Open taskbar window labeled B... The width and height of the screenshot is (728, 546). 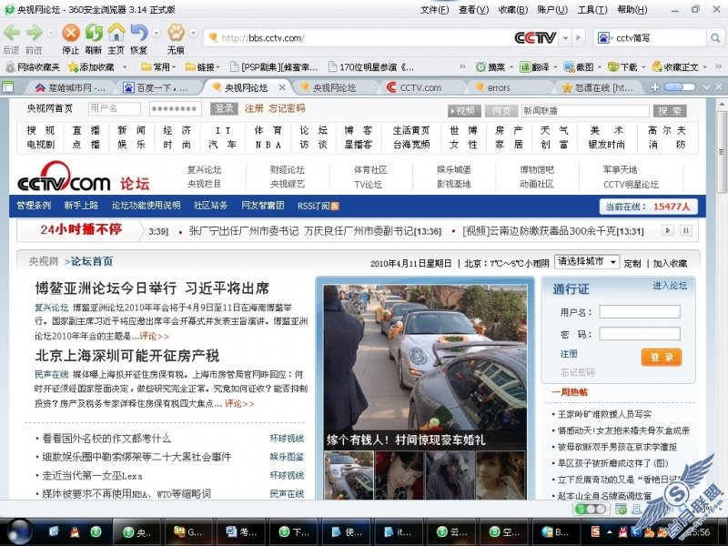[554, 532]
